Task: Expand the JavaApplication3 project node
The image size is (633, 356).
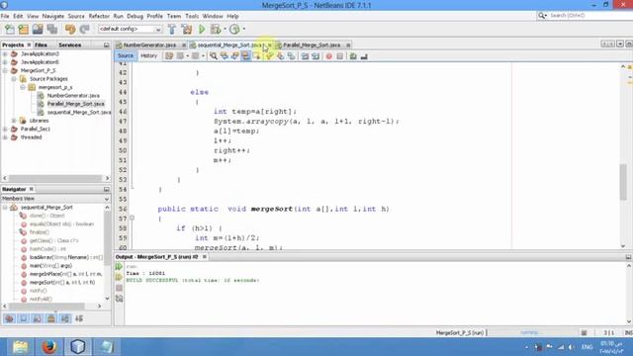Action: pyautogui.click(x=5, y=53)
